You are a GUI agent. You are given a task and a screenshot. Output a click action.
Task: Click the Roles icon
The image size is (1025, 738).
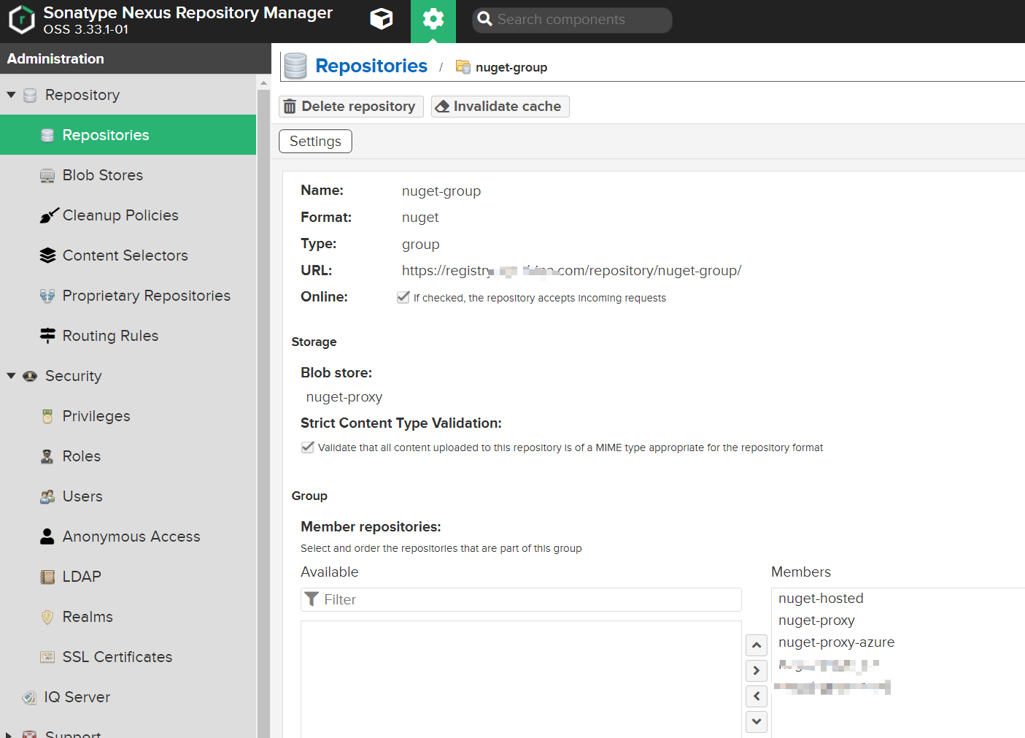pyautogui.click(x=47, y=456)
